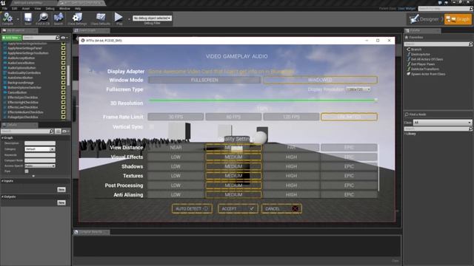474x266 pixels.
Task: Click the Auto Detect button
Action: point(192,208)
